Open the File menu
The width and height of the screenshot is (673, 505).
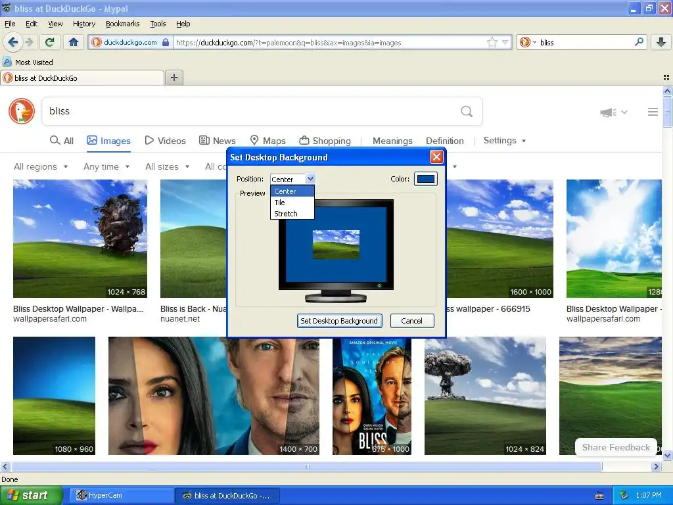pyautogui.click(x=10, y=24)
